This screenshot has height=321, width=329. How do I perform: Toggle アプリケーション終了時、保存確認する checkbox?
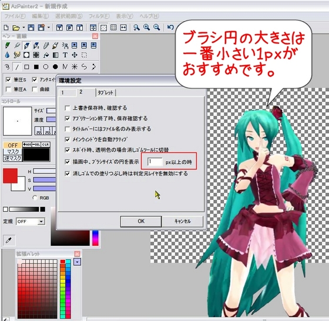point(68,119)
